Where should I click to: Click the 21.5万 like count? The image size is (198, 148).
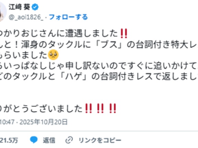coord(9,140)
